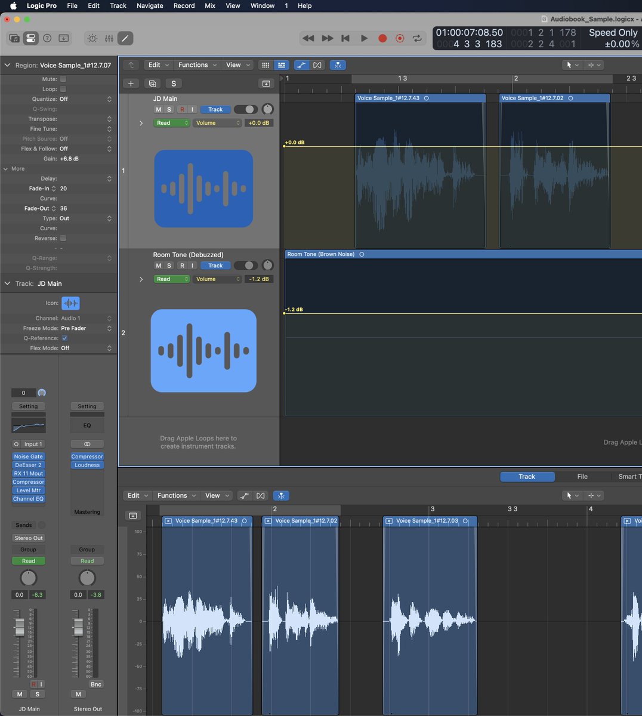Open the Mix menu
Screen dimensions: 642x716
click(x=210, y=5)
